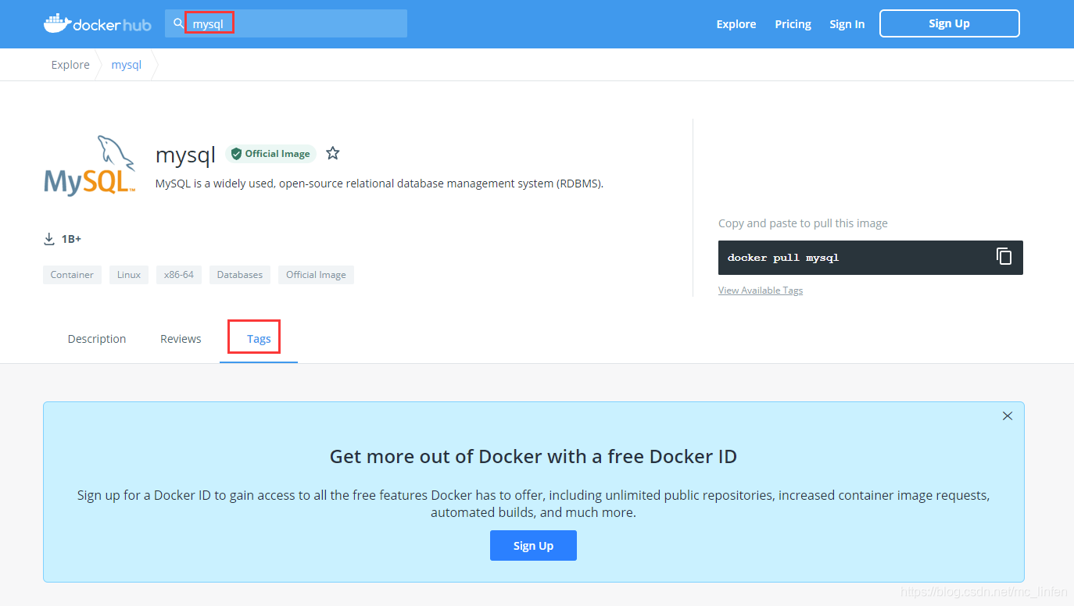Toggle the Linux filter chip

click(x=128, y=274)
